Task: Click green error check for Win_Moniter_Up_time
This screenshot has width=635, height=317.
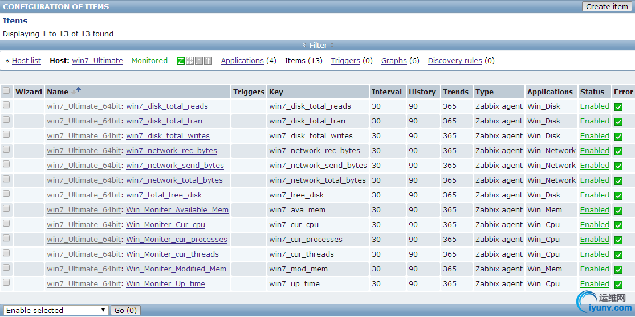Action: (618, 284)
